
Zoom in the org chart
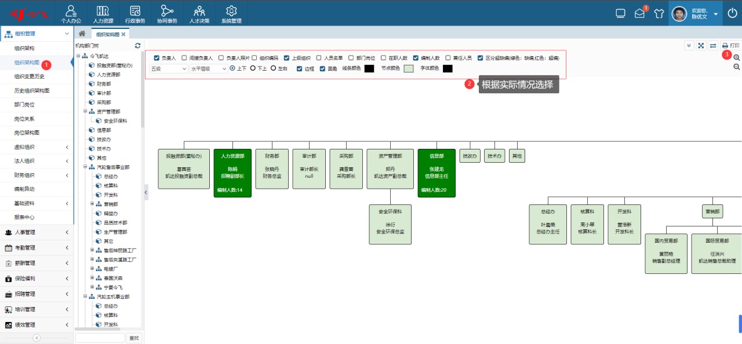click(736, 58)
